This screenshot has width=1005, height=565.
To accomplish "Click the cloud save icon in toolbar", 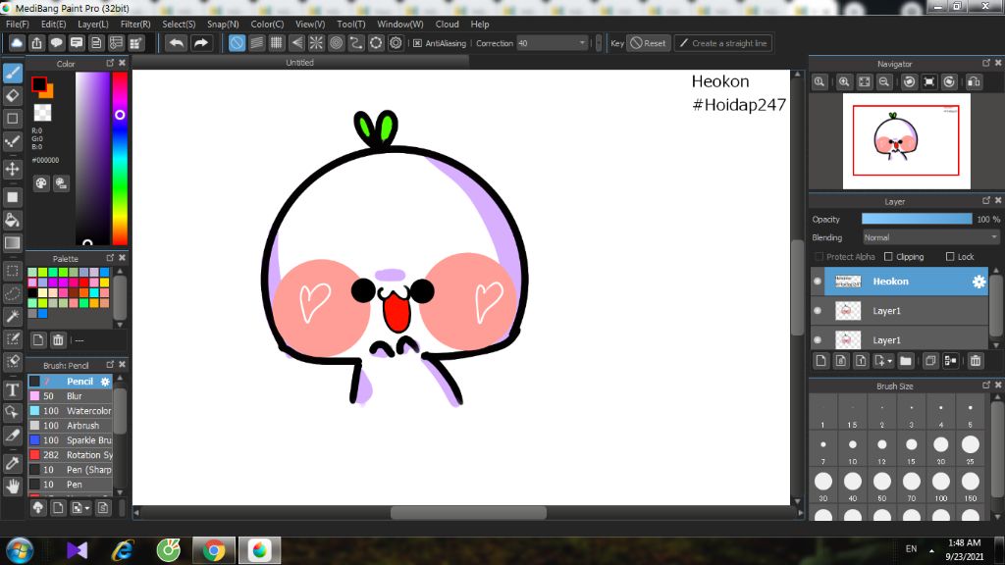I will pyautogui.click(x=17, y=43).
